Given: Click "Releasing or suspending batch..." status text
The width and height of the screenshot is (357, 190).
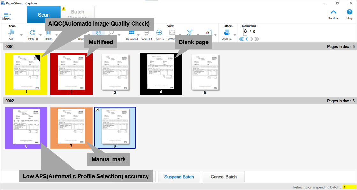Looking at the screenshot, I should 317,187.
